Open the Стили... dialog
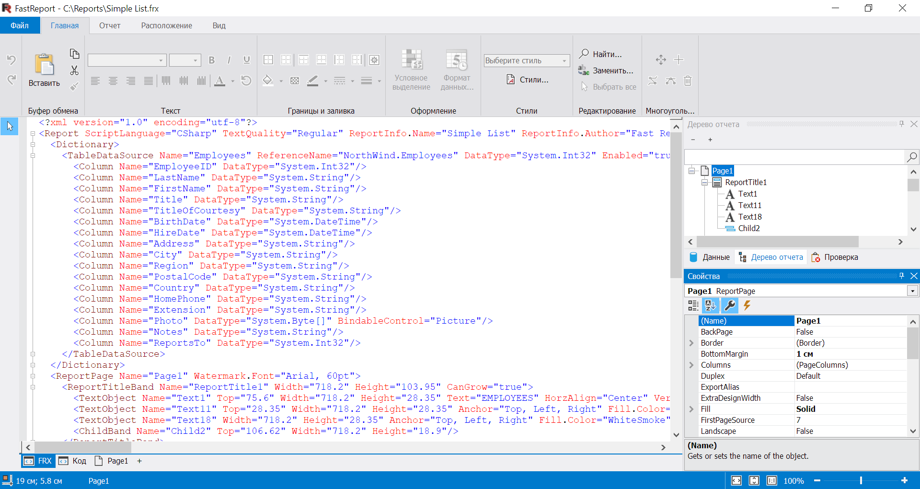Viewport: 920px width, 489px height. click(528, 80)
